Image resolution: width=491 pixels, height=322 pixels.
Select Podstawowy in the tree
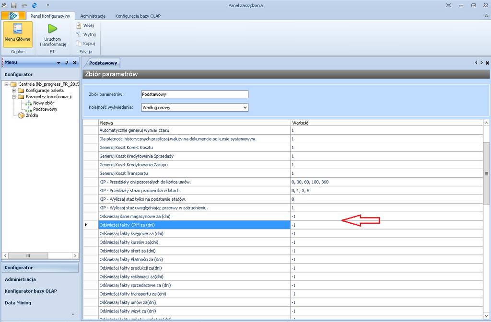[x=45, y=109]
